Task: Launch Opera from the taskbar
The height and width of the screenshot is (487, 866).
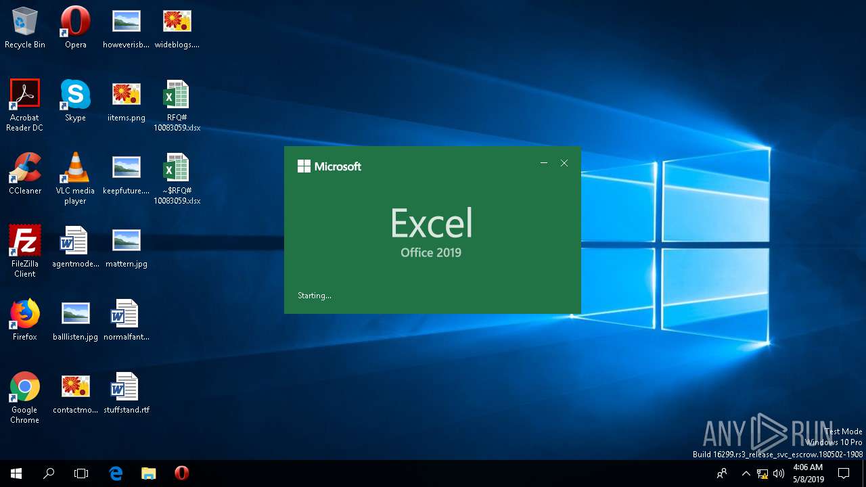Action: click(x=181, y=473)
